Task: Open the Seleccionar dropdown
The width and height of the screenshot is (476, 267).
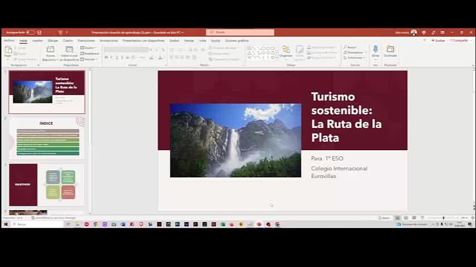Action: [354, 58]
